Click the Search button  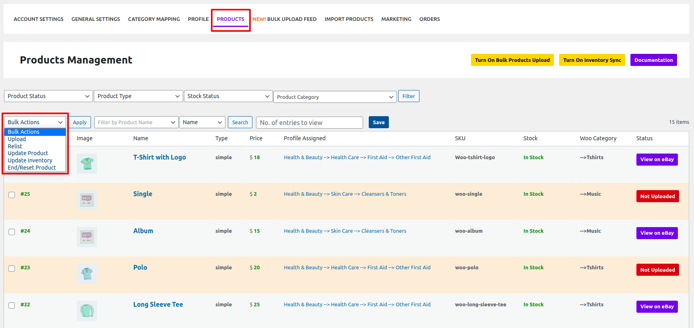tap(240, 122)
